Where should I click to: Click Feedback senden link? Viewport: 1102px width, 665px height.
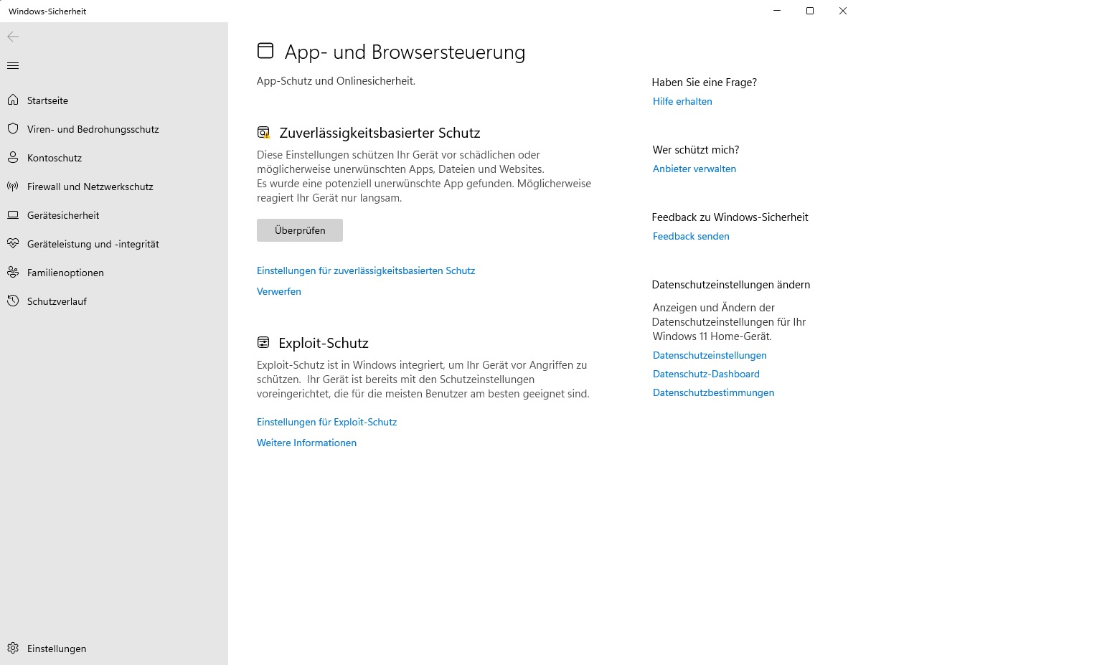tap(691, 236)
